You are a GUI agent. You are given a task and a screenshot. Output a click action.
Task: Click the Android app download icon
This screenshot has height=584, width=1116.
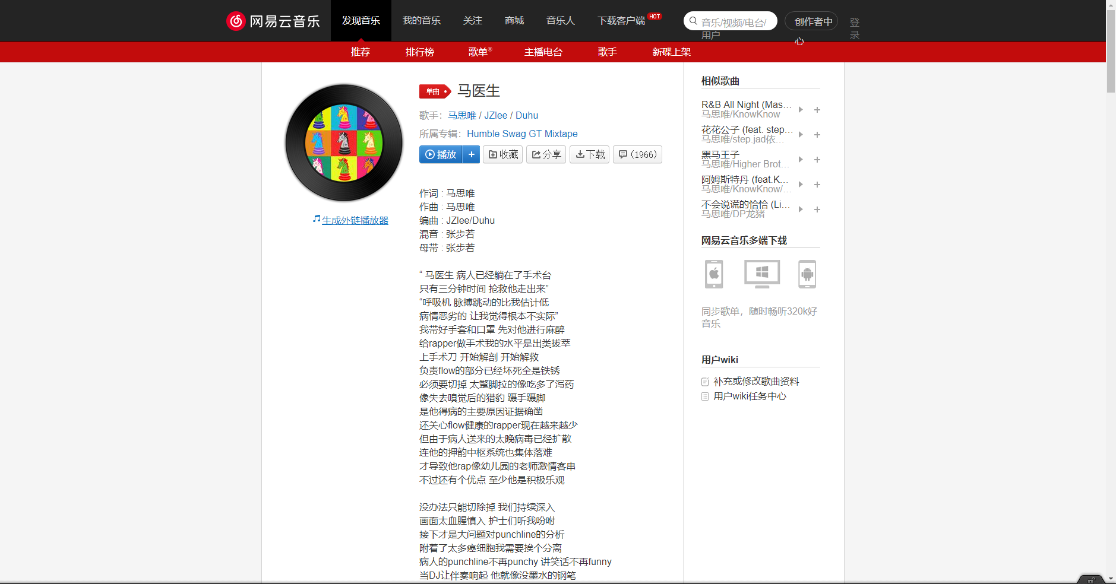[807, 274]
